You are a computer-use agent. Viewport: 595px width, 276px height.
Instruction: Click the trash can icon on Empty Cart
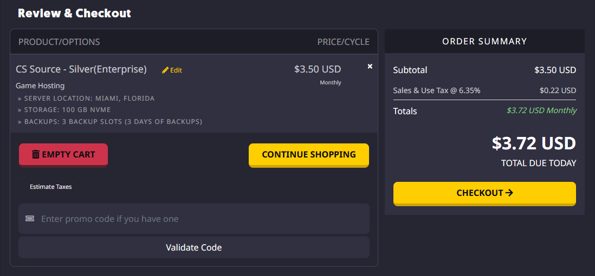coord(36,155)
